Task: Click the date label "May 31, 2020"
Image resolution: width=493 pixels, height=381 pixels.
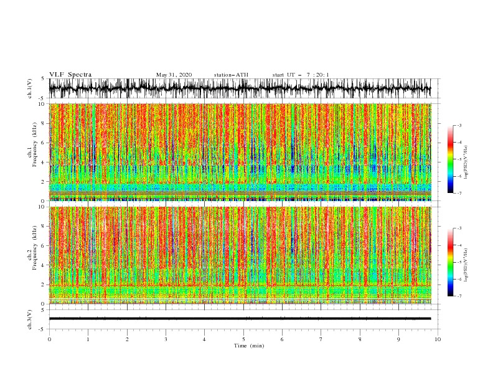Action: (x=174, y=75)
